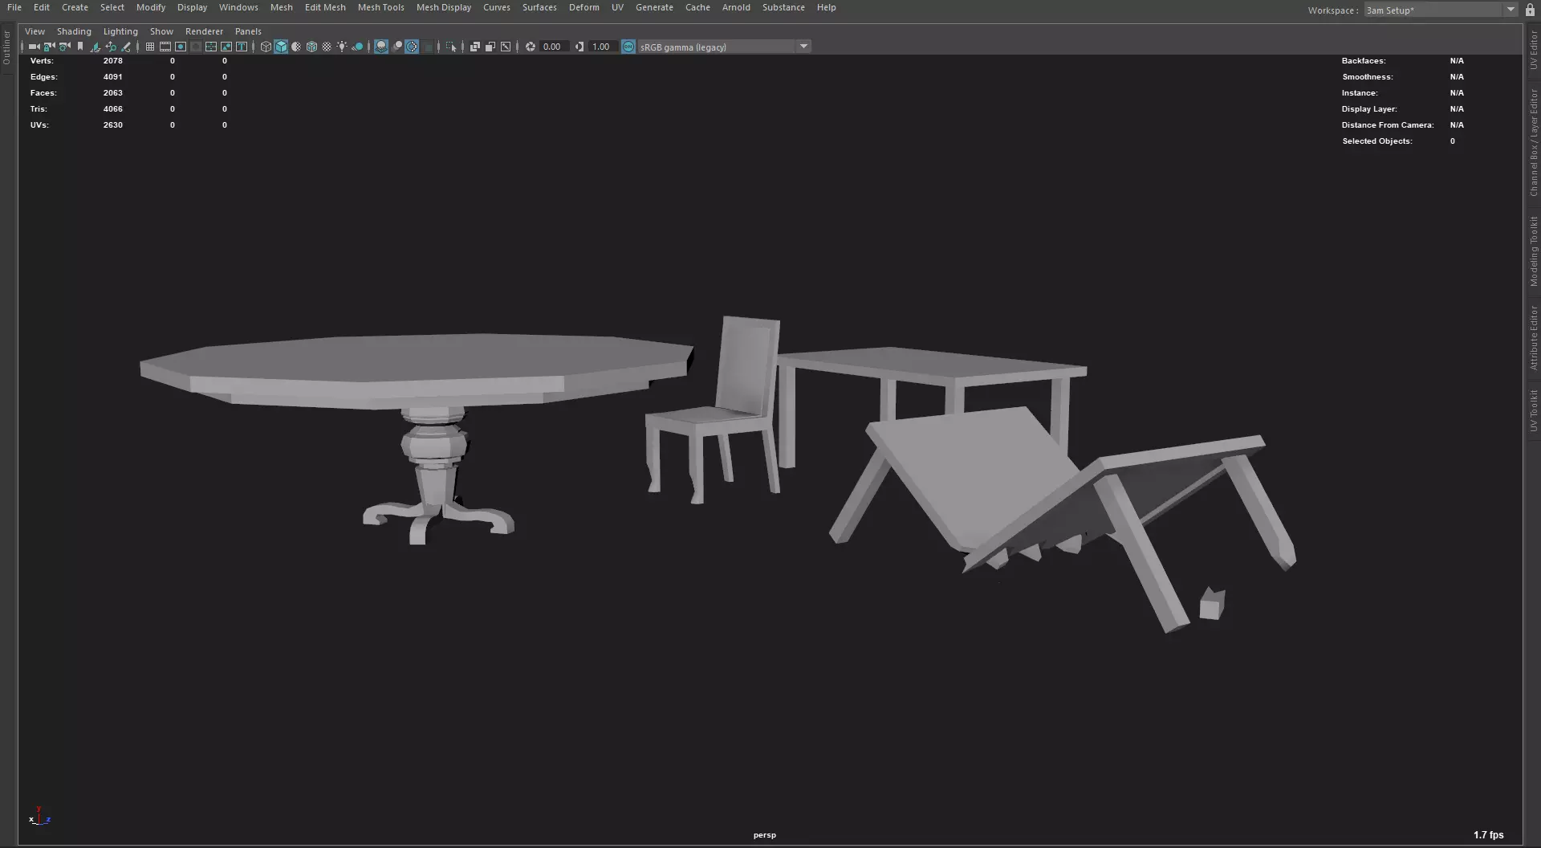Open the Arnold menu
This screenshot has height=848, width=1541.
point(736,7)
